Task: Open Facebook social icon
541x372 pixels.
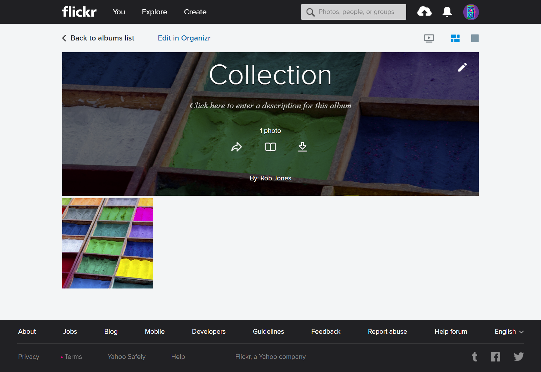Action: [495, 357]
